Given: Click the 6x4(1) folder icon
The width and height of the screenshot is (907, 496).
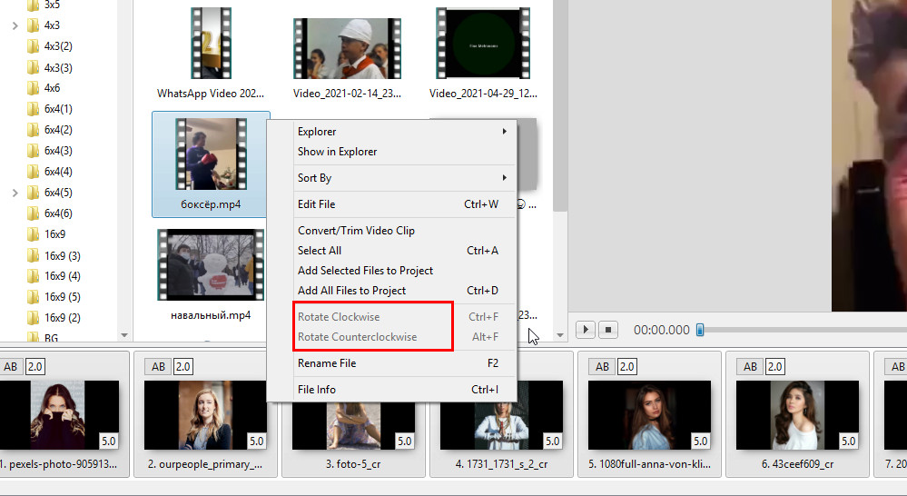Looking at the screenshot, I should pos(34,109).
